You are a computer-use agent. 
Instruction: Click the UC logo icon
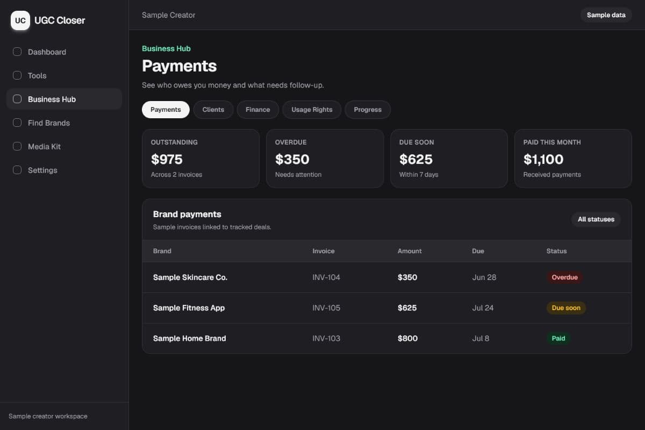(x=20, y=20)
